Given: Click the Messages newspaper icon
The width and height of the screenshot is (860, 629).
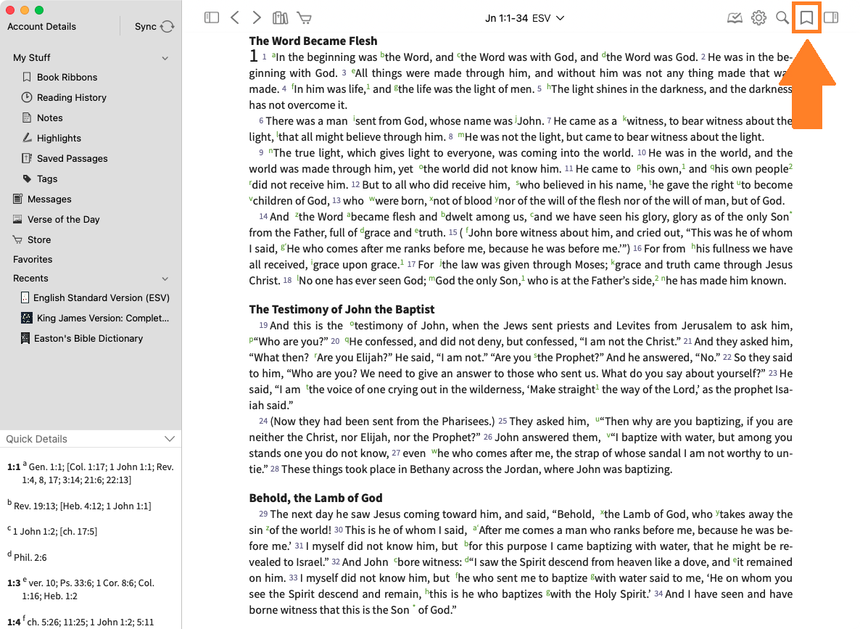Looking at the screenshot, I should [x=17, y=199].
